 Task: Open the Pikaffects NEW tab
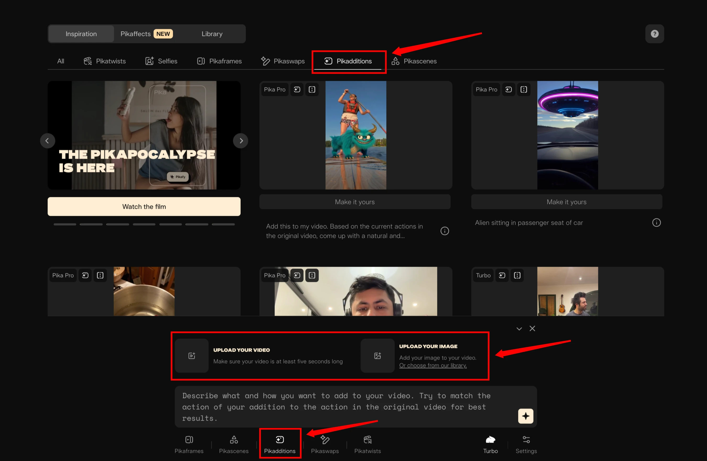click(x=147, y=34)
